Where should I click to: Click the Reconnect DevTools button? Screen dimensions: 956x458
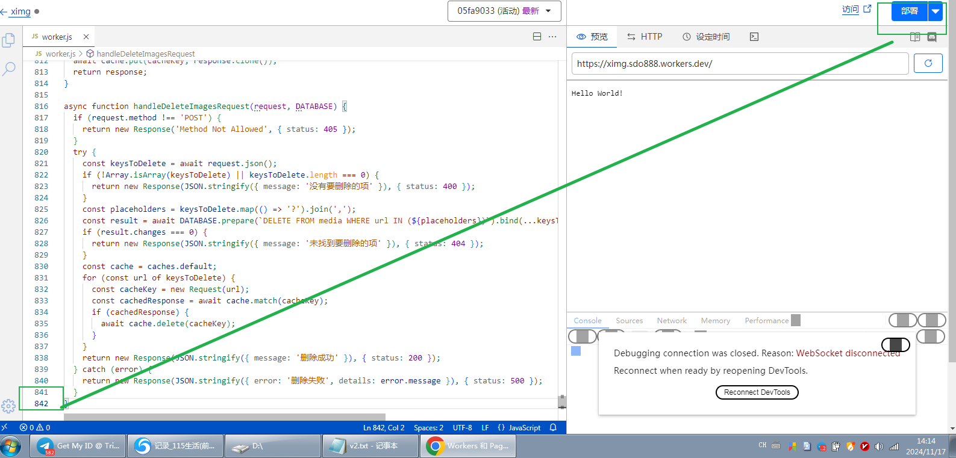point(757,392)
